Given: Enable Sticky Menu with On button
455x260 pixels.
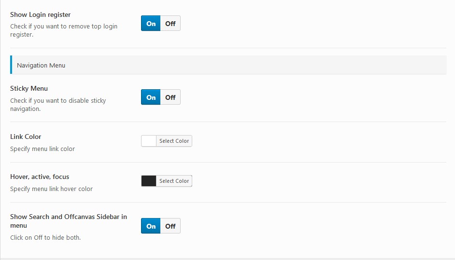Looking at the screenshot, I should 151,97.
